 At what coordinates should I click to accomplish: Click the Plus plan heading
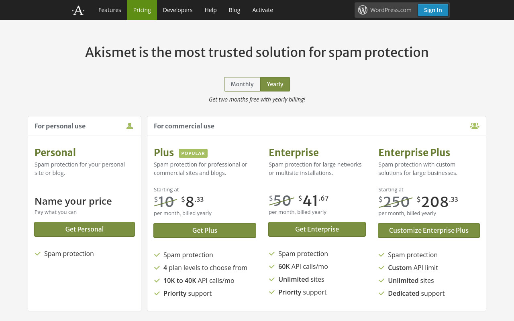pos(164,152)
